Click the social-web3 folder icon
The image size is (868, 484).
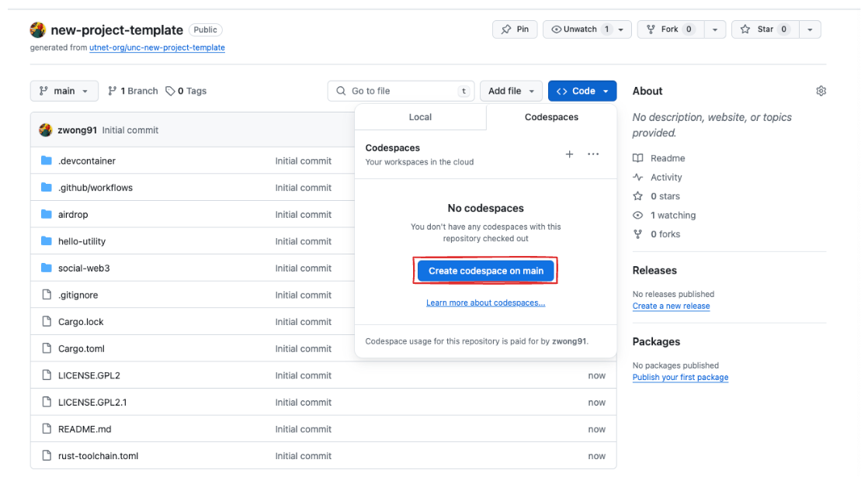point(47,268)
